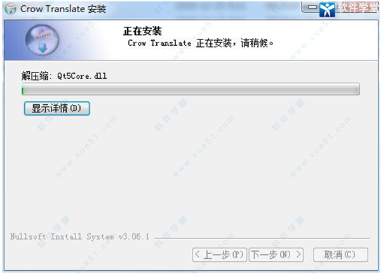Continue with 下一步(N) button
The height and width of the screenshot is (274, 381).
point(276,255)
